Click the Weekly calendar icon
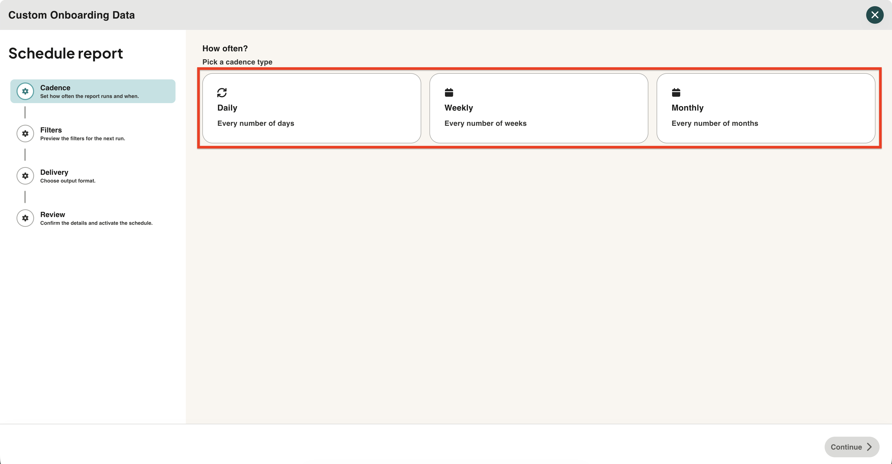This screenshot has height=464, width=892. (449, 92)
